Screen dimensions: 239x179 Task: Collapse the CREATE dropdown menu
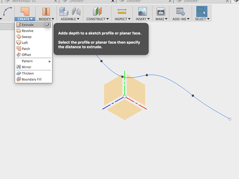tap(25, 19)
